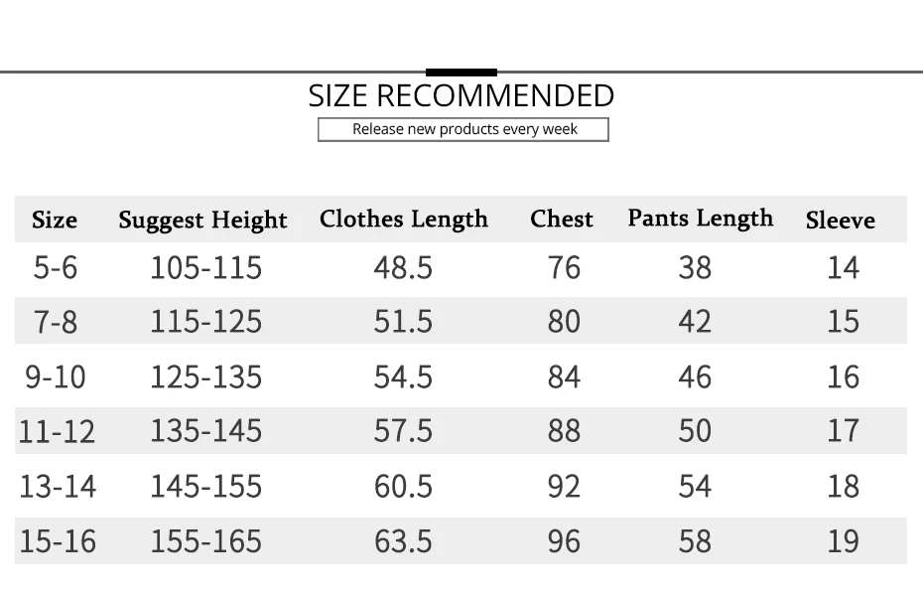
Task: Click the 9-10 size row label
Action: pyautogui.click(x=56, y=377)
